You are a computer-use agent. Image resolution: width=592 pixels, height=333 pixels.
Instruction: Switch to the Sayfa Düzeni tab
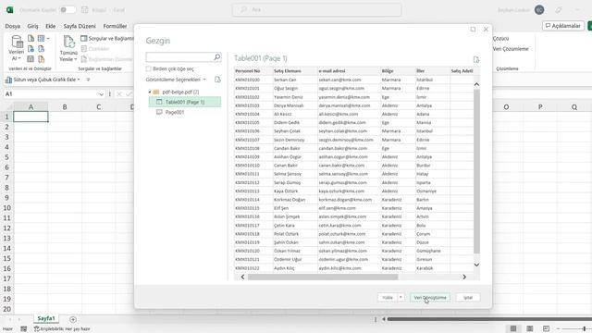point(80,26)
